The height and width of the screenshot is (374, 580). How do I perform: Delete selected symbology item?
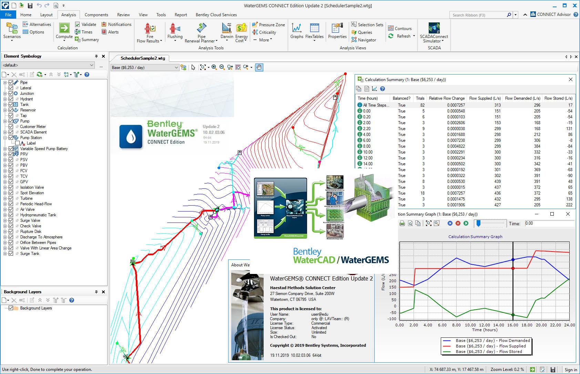(14, 75)
